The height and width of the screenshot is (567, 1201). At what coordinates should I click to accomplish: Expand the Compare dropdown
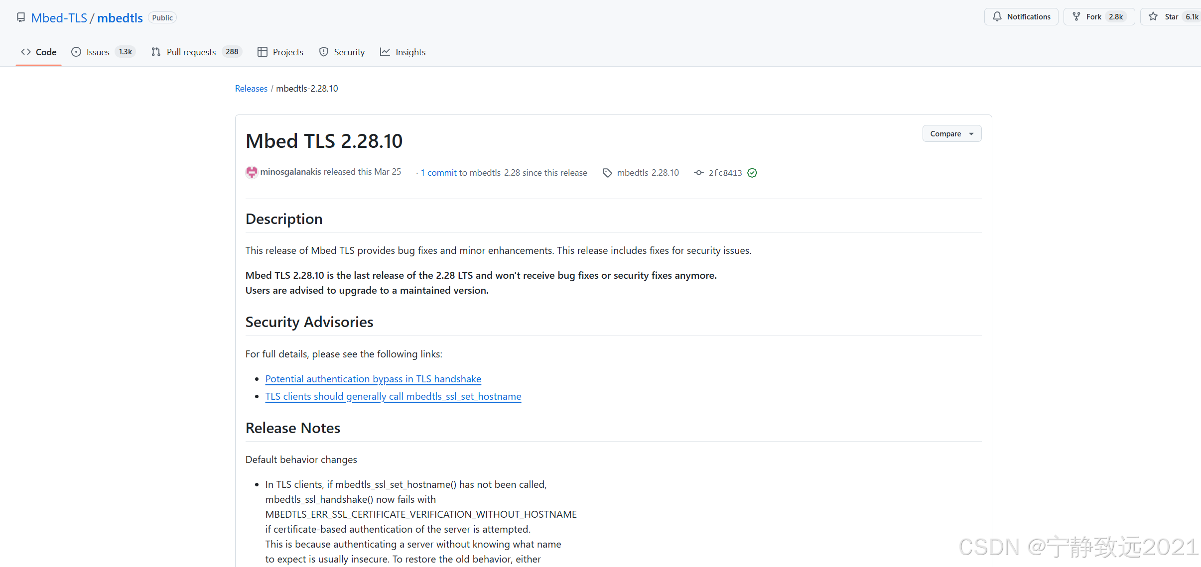pos(951,134)
